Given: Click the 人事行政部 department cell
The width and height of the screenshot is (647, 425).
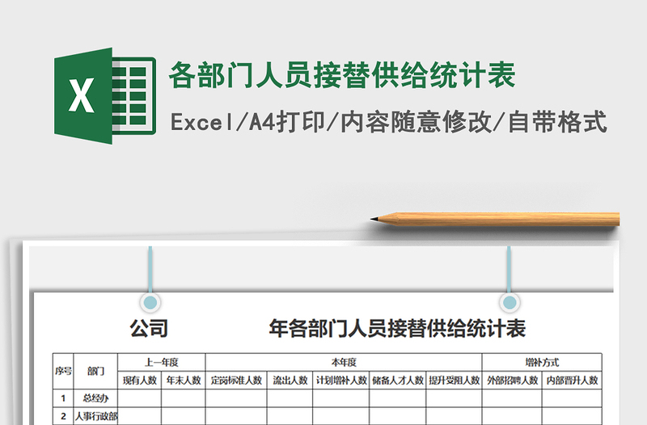Looking at the screenshot, I should point(95,416).
